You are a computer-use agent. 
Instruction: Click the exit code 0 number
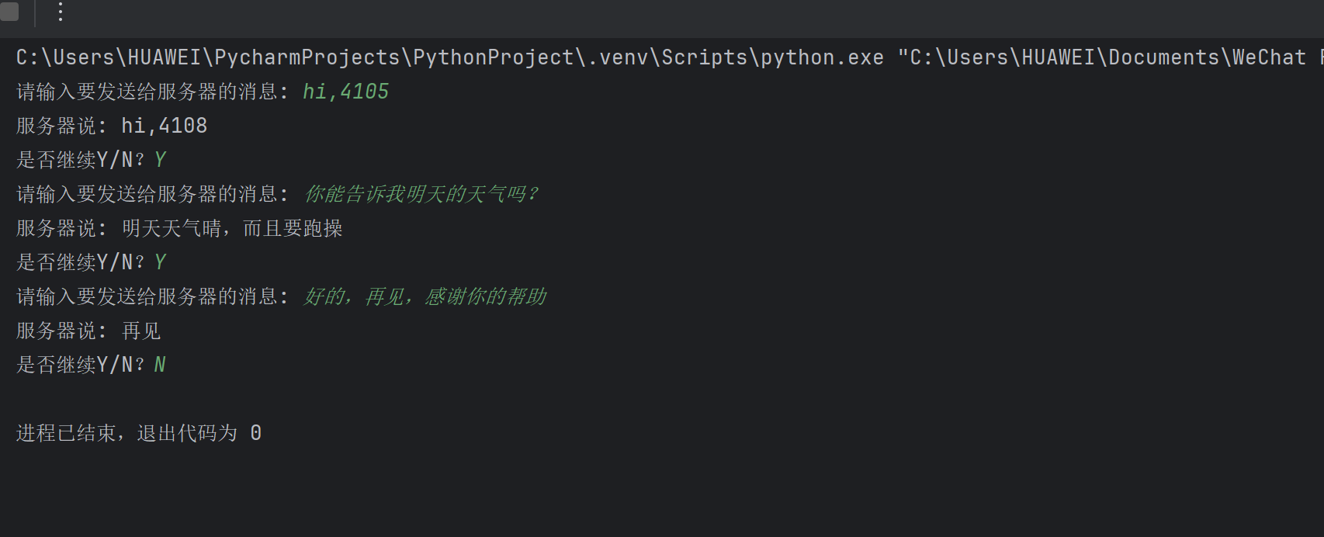pyautogui.click(x=255, y=433)
